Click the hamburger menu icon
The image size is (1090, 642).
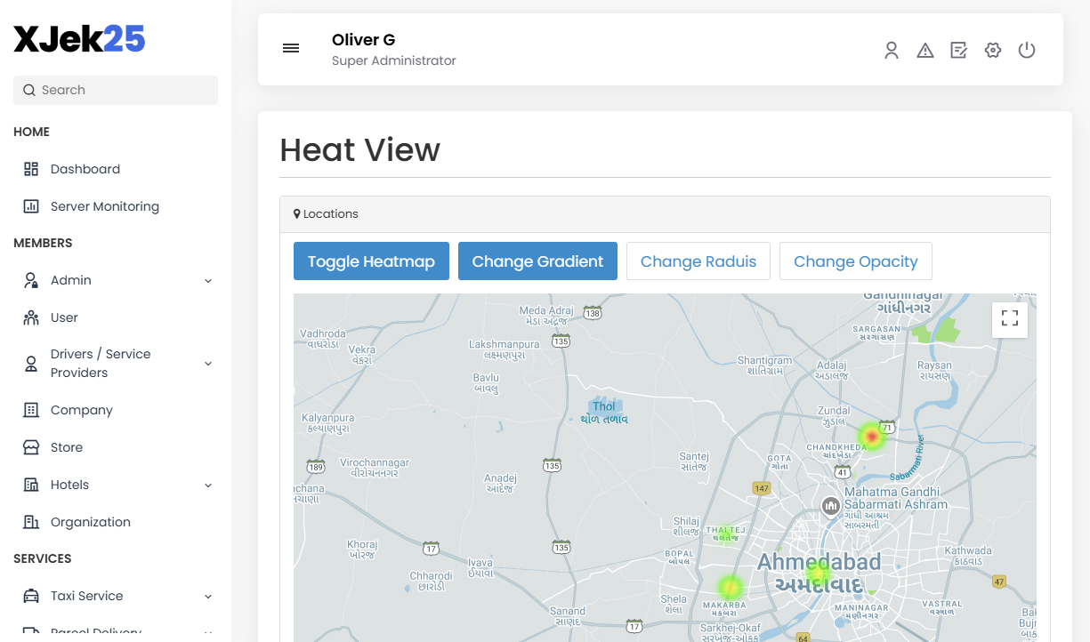coord(291,49)
